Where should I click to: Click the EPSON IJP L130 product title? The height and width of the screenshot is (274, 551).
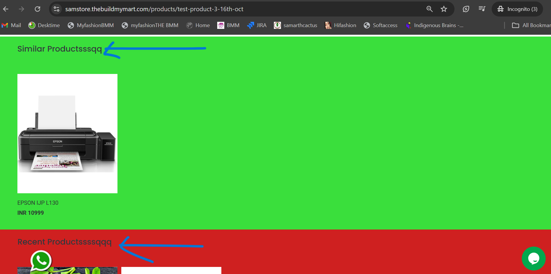pyautogui.click(x=38, y=203)
